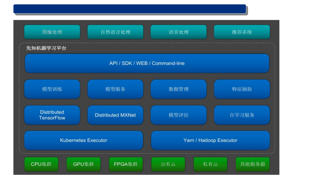Click the API / SDK / WEB / Command-line bar
The width and height of the screenshot is (311, 175).
[147, 63]
